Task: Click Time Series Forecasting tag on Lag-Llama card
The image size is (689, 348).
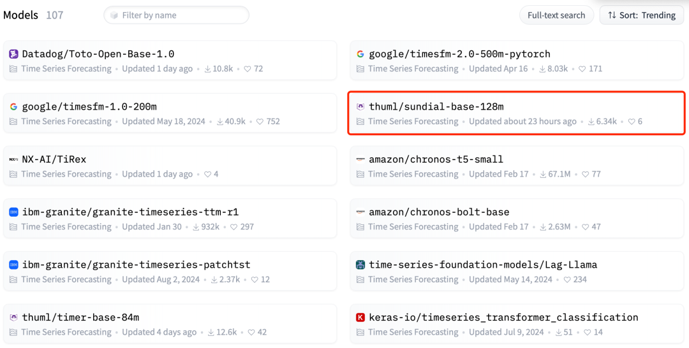Action: [x=413, y=280]
